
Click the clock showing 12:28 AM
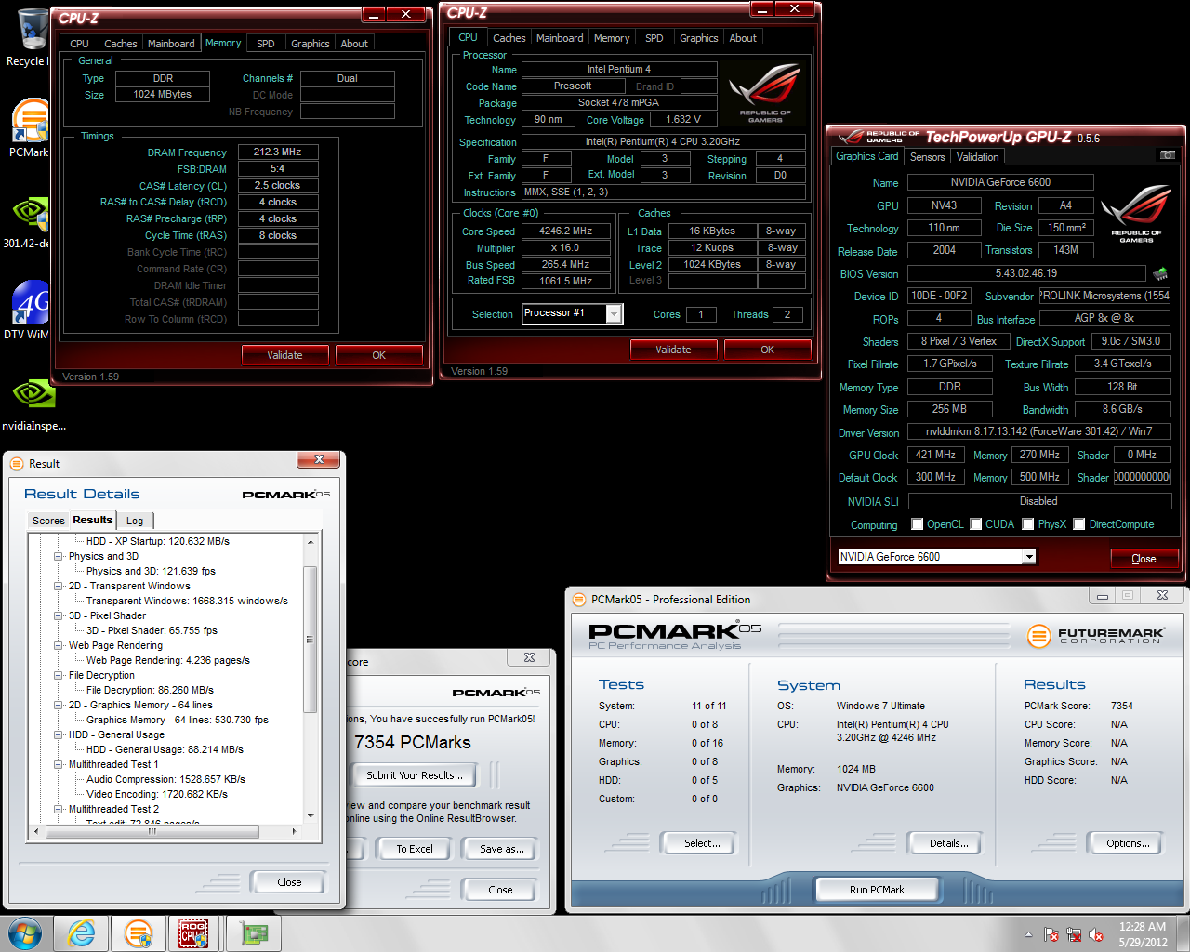[x=1143, y=927]
